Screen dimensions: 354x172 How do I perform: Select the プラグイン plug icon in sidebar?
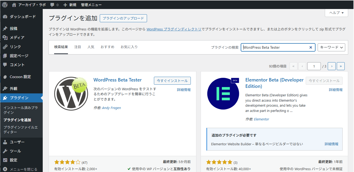point(5,98)
